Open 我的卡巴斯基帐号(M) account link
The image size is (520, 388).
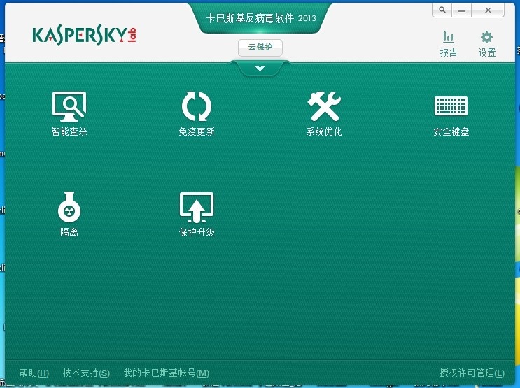coord(166,373)
